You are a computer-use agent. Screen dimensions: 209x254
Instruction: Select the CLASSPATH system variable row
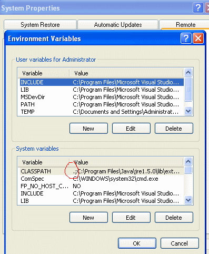102,171
